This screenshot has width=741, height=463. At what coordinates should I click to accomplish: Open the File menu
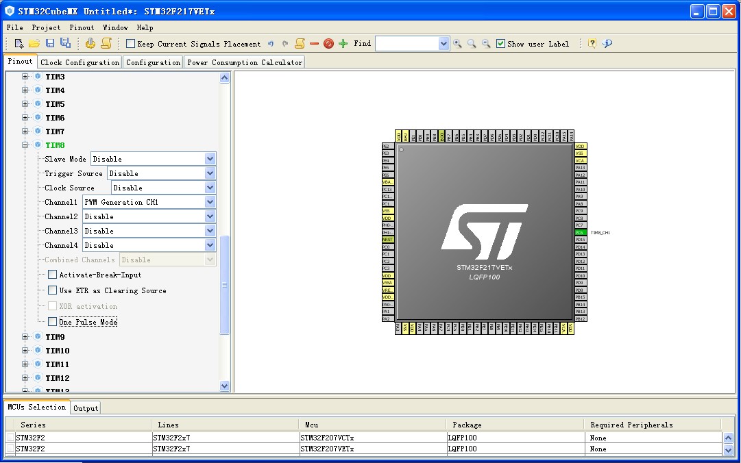pos(14,27)
